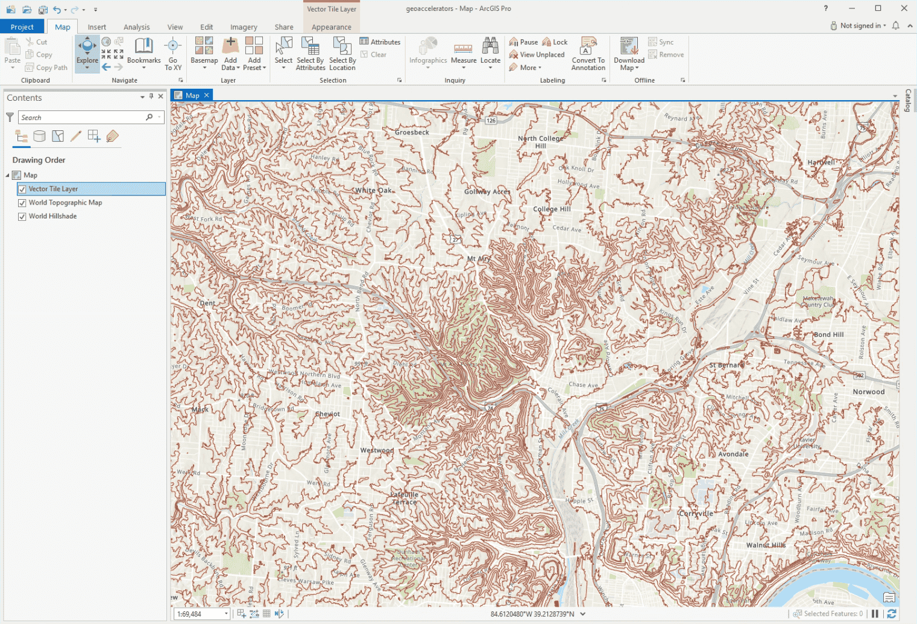
Task: Open the map scale dropdown
Action: pyautogui.click(x=226, y=614)
